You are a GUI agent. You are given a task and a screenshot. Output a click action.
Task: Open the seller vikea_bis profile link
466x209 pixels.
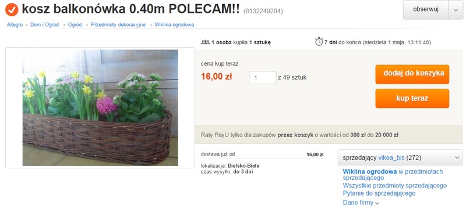pyautogui.click(x=391, y=158)
